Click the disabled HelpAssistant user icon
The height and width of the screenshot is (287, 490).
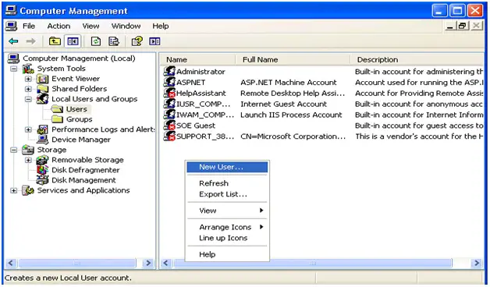tap(169, 93)
